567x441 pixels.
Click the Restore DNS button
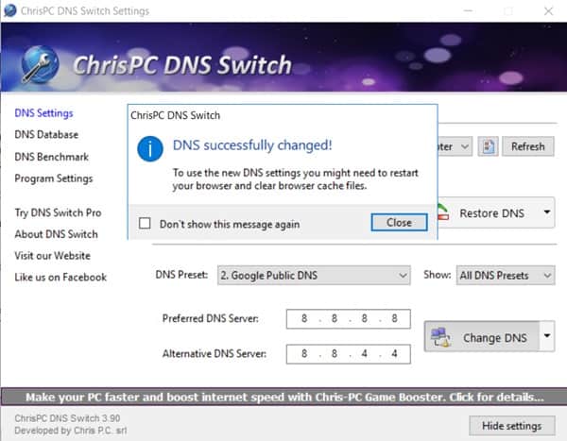coord(489,212)
